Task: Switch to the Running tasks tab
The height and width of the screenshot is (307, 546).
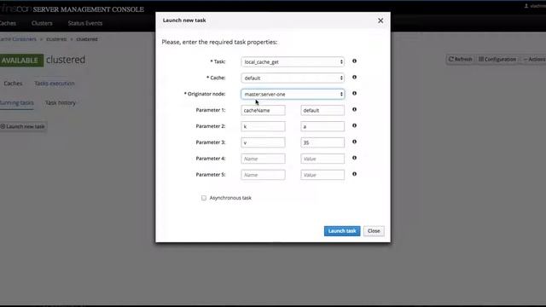Action: 17,102
